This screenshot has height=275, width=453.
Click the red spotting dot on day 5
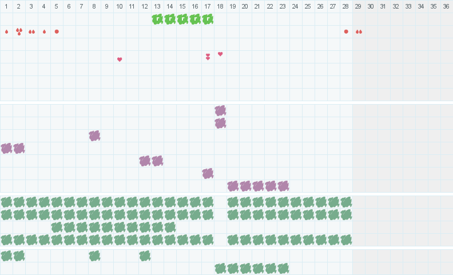point(57,31)
